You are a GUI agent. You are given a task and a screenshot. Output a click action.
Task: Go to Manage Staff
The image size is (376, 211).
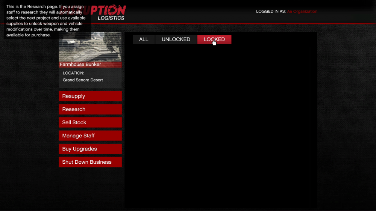click(90, 136)
